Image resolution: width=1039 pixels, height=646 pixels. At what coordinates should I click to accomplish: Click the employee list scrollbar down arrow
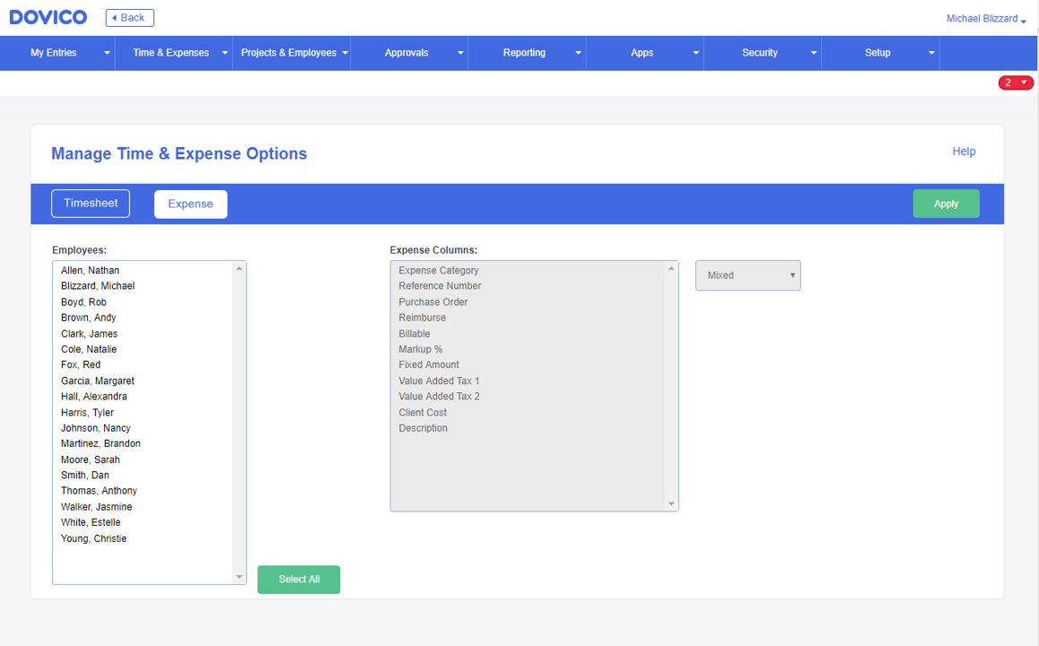click(x=238, y=577)
